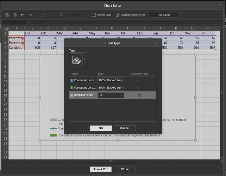Open the Pie series type dropdown
Screen dimensions: 226x176
(111, 95)
